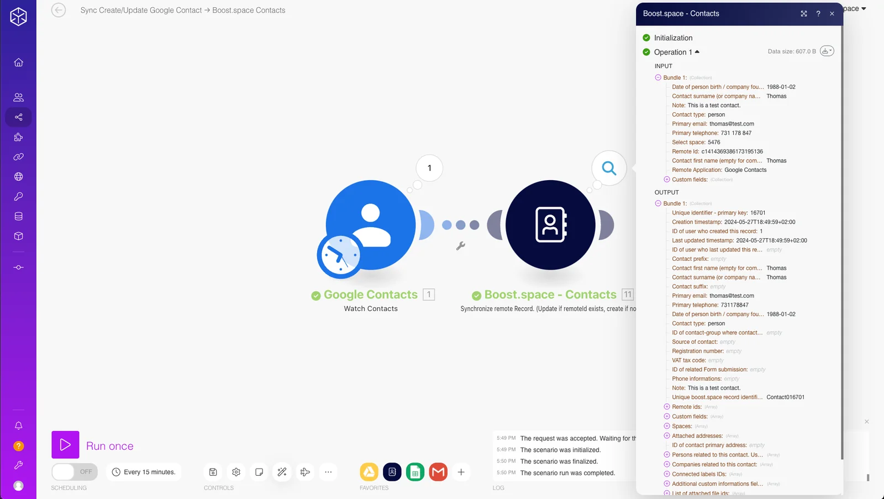The image size is (884, 499).
Task: Open Keys sidebar icon
Action: click(x=18, y=196)
